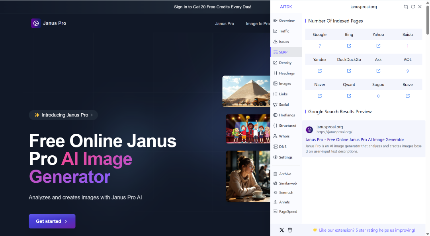Click the refresh icon in AITDK header
This screenshot has width=430, height=236.
pos(413,7)
